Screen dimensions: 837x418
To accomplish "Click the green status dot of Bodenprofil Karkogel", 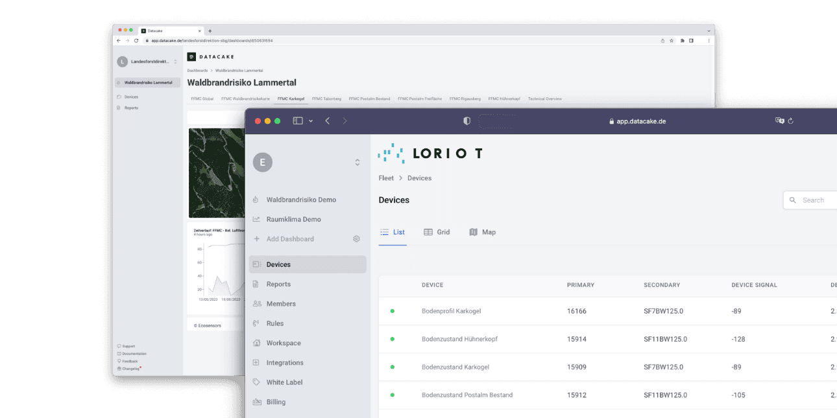I will pos(393,311).
